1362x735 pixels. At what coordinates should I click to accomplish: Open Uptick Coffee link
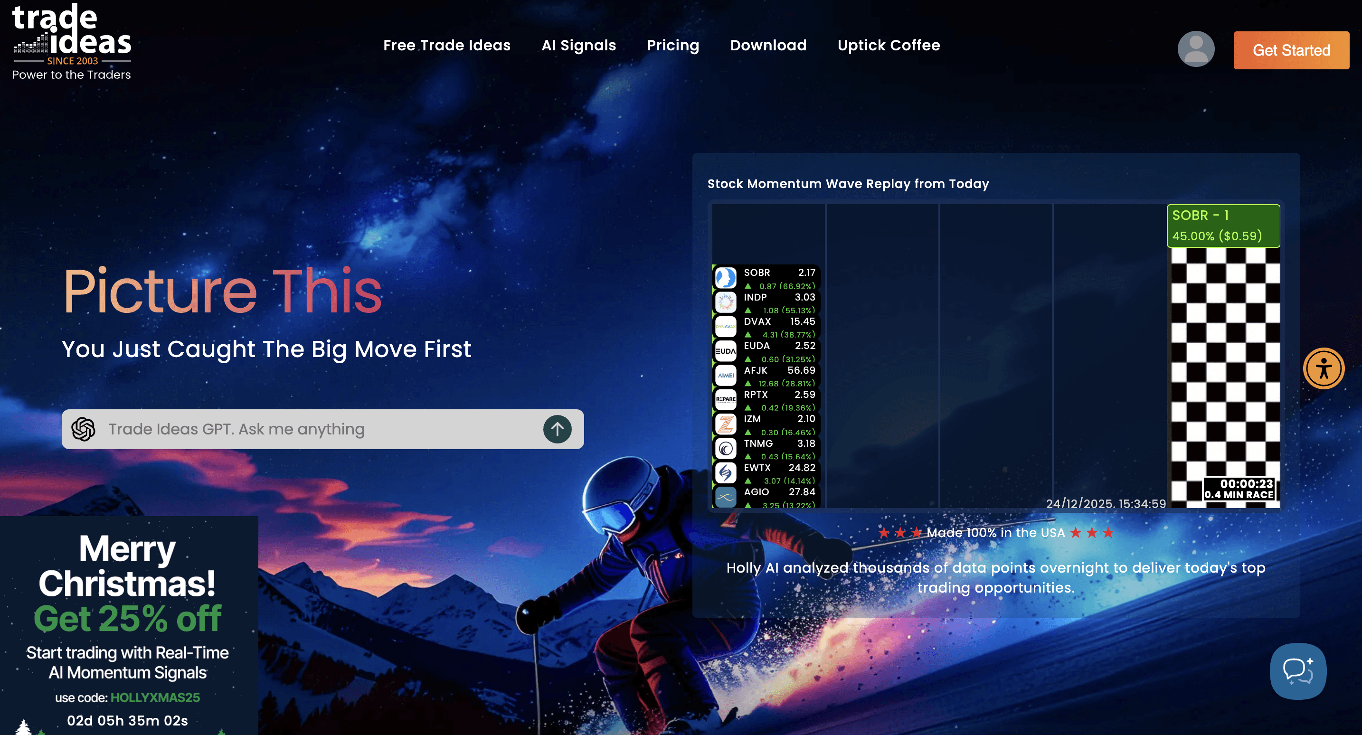pos(888,46)
